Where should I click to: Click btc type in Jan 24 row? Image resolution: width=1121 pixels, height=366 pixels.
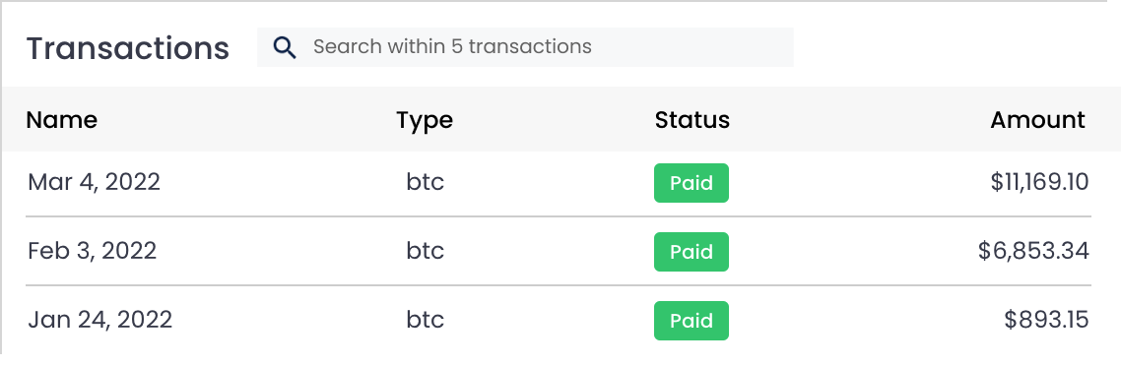[x=426, y=320]
